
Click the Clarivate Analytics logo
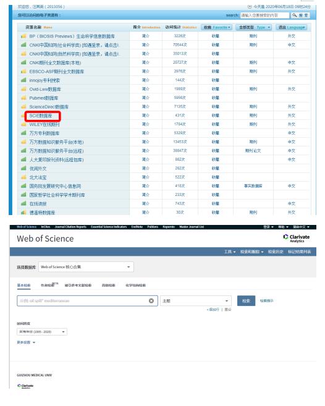pyautogui.click(x=296, y=238)
